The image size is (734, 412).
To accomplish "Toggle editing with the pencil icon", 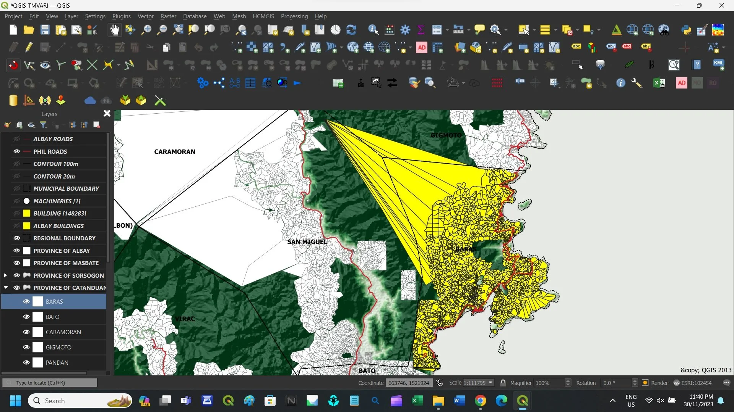I will 29,47.
